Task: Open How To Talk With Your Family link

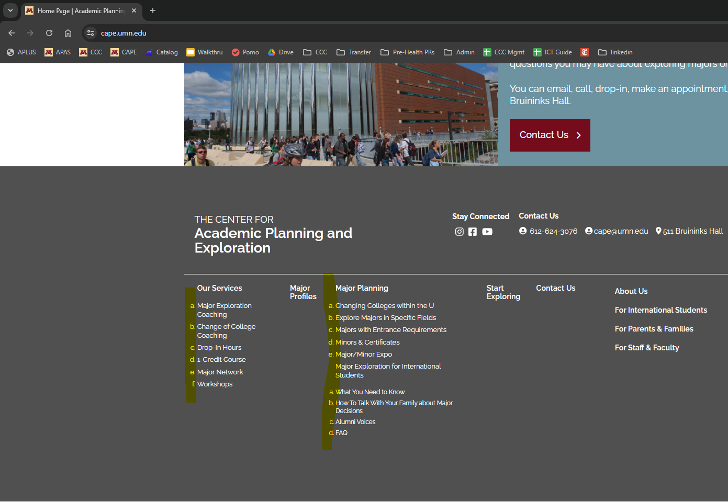Action: pos(394,407)
